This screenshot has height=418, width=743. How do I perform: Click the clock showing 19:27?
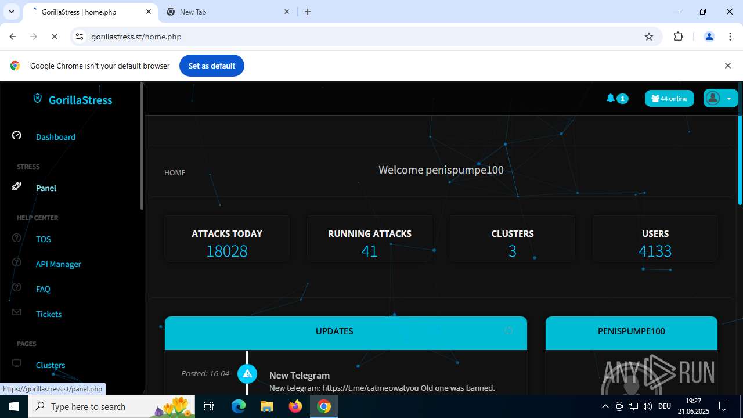[693, 401]
